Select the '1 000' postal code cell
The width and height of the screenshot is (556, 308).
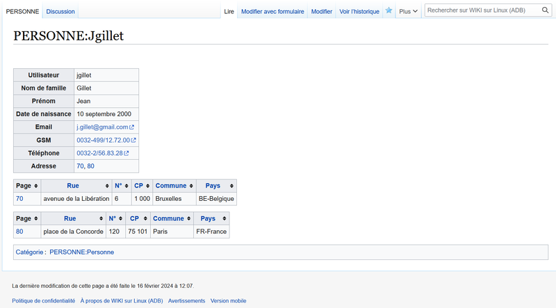[142, 199]
